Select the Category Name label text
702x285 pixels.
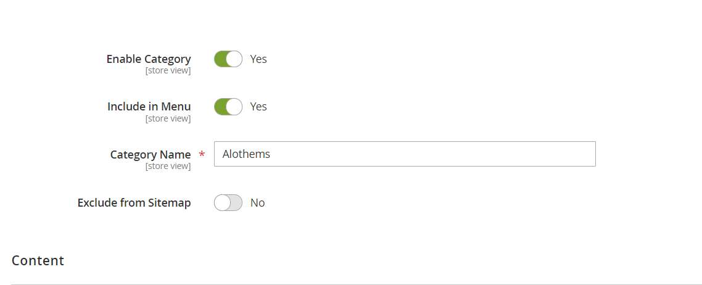pyautogui.click(x=151, y=155)
